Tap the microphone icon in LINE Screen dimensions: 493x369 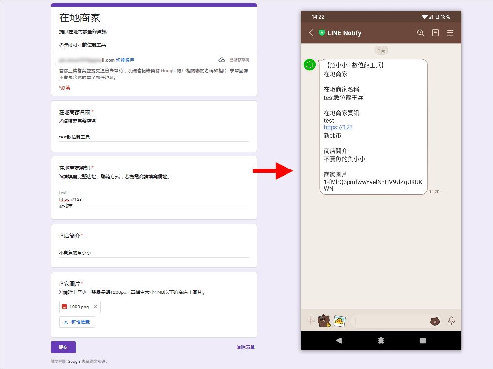click(451, 321)
